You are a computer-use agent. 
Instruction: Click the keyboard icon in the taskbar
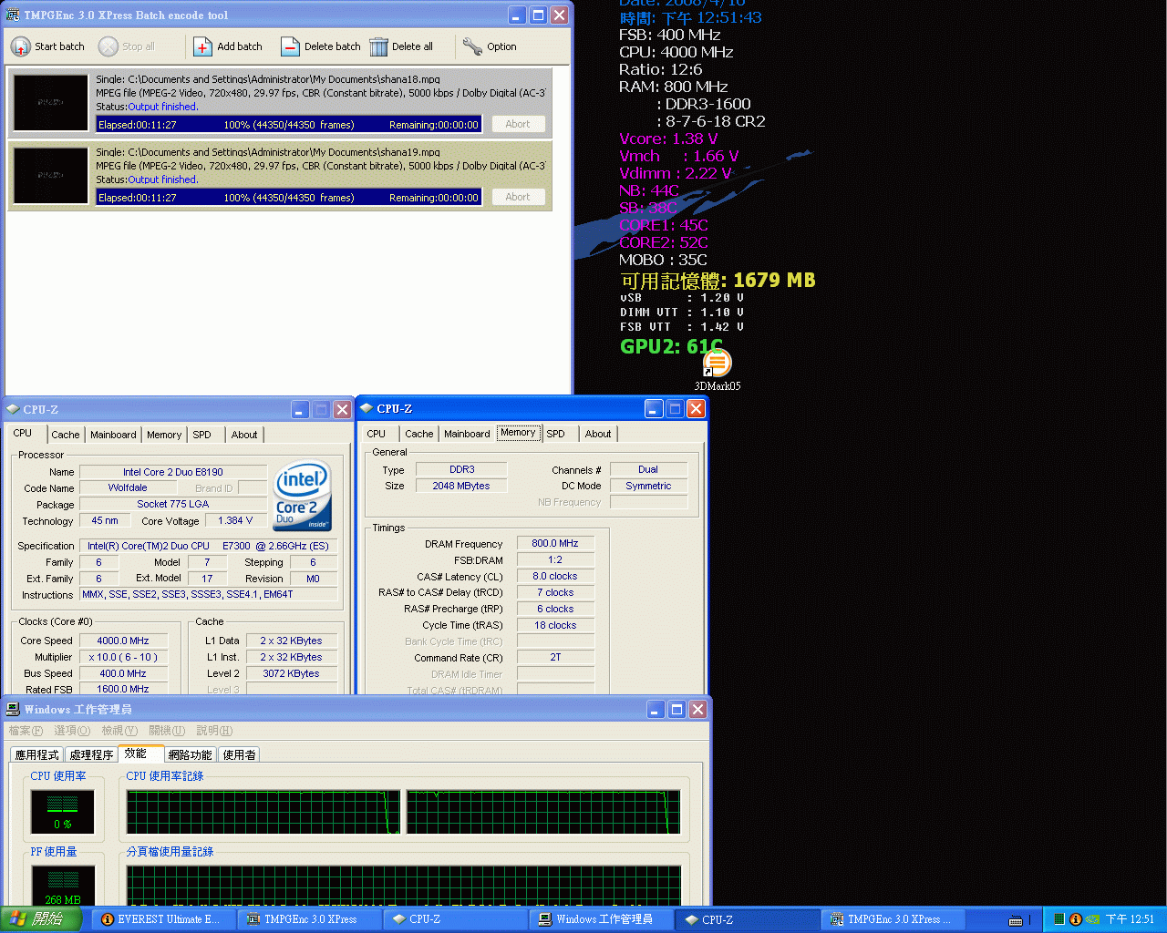pyautogui.click(x=1016, y=920)
